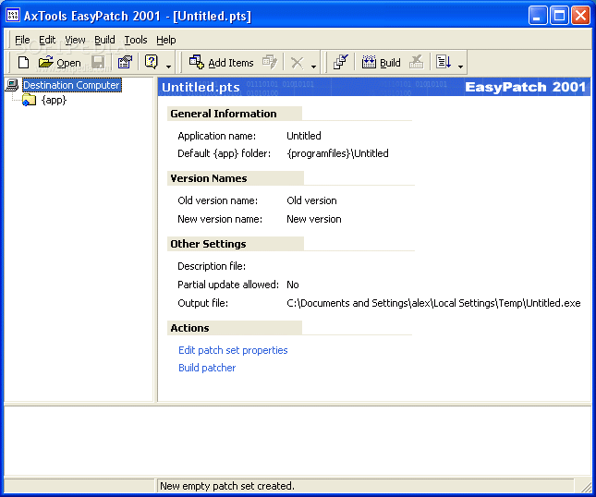Click the application icon in title bar
Viewport: 596px width, 497px height.
(x=13, y=16)
